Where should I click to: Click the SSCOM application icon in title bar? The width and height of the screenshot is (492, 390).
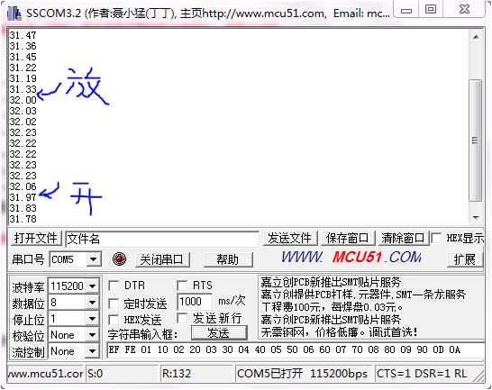(x=14, y=14)
